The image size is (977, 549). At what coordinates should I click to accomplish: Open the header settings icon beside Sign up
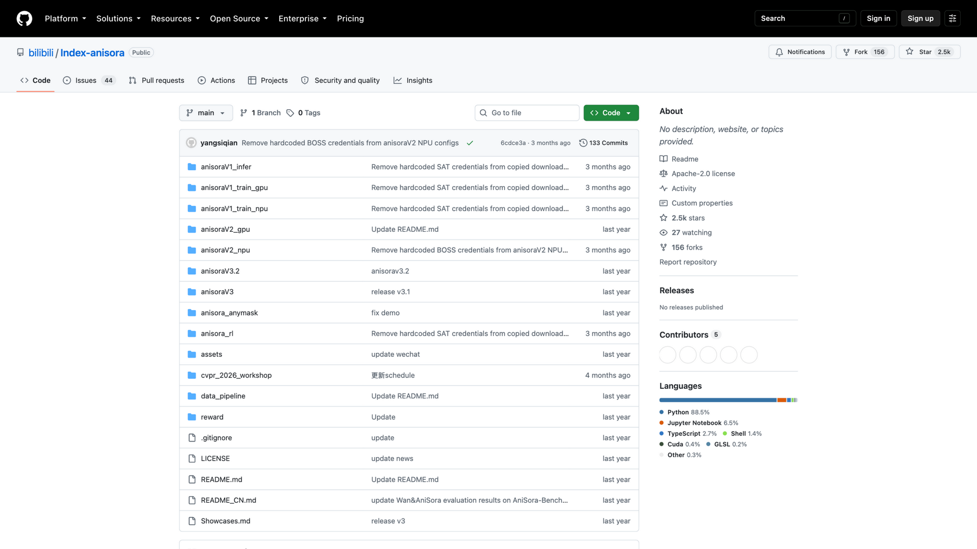tap(953, 18)
